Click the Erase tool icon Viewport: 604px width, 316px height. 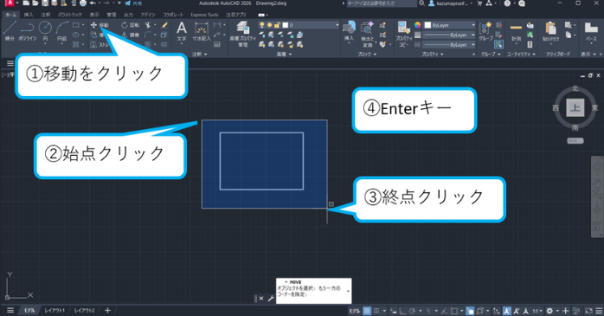coord(164,25)
